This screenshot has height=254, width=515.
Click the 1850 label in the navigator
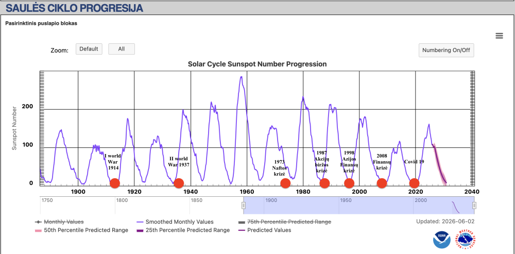[197, 200]
